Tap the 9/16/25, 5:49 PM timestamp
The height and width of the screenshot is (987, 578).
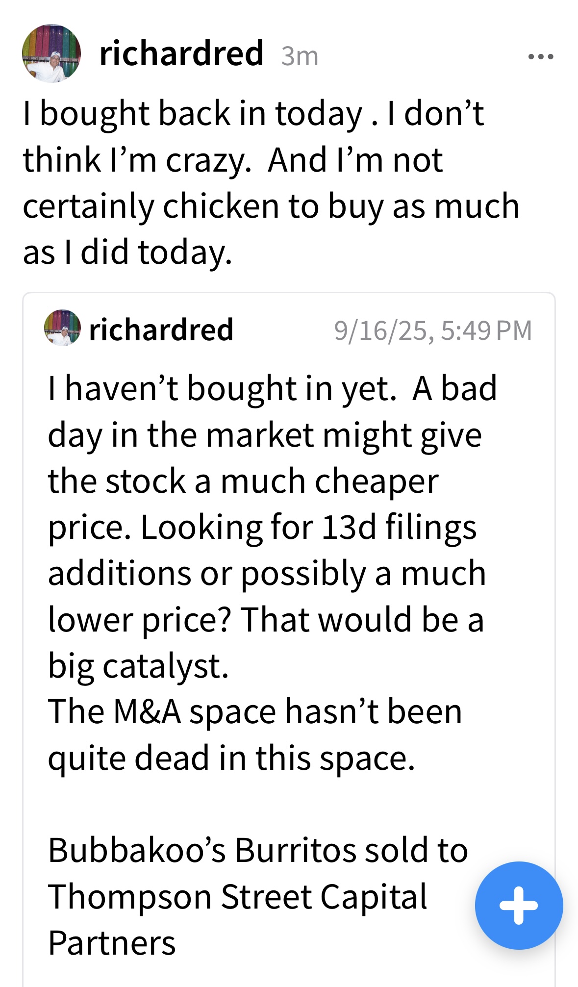[x=432, y=330]
